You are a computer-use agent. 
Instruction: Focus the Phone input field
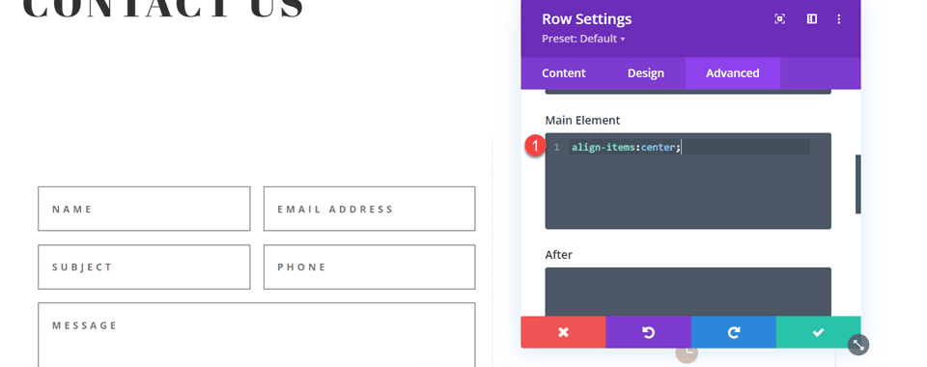point(370,268)
